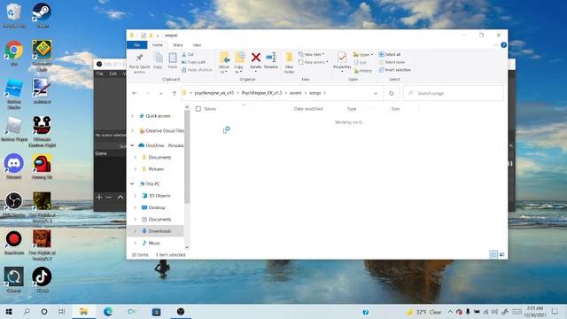Sort by the Date modified column header
This screenshot has width=567, height=319.
(x=308, y=108)
